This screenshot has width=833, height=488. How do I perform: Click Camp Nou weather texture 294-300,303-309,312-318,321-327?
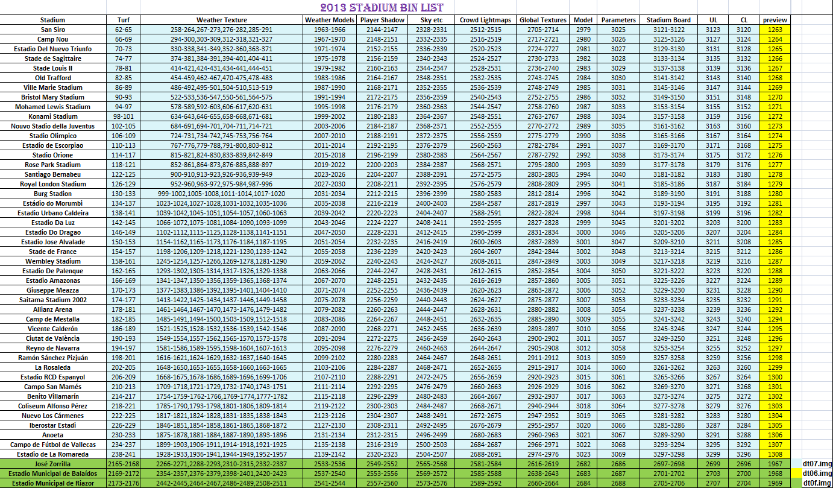221,39
